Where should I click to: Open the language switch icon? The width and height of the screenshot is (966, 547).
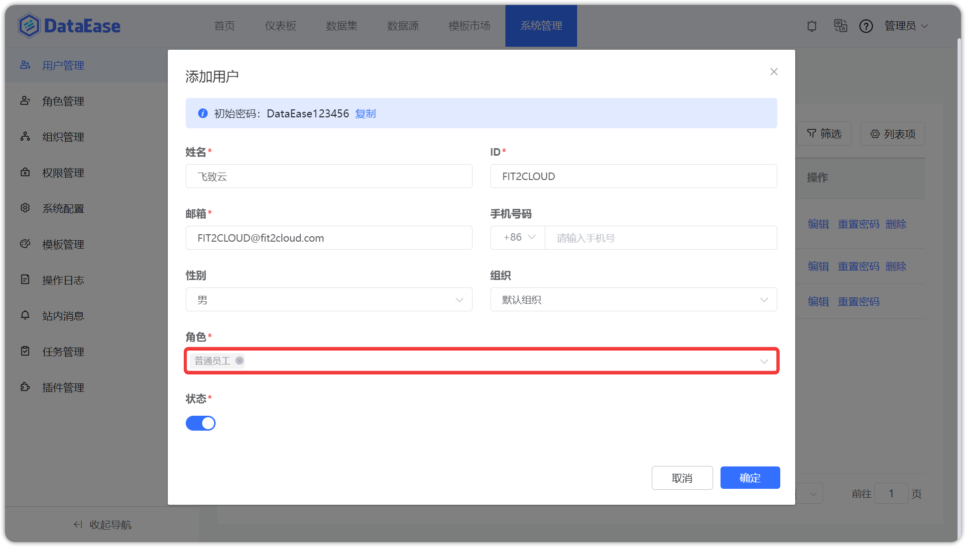[x=841, y=26]
